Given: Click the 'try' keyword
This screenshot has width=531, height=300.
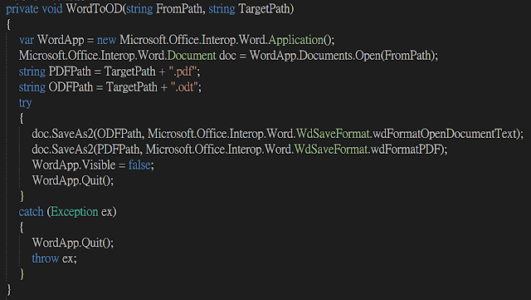Looking at the screenshot, I should (x=25, y=103).
